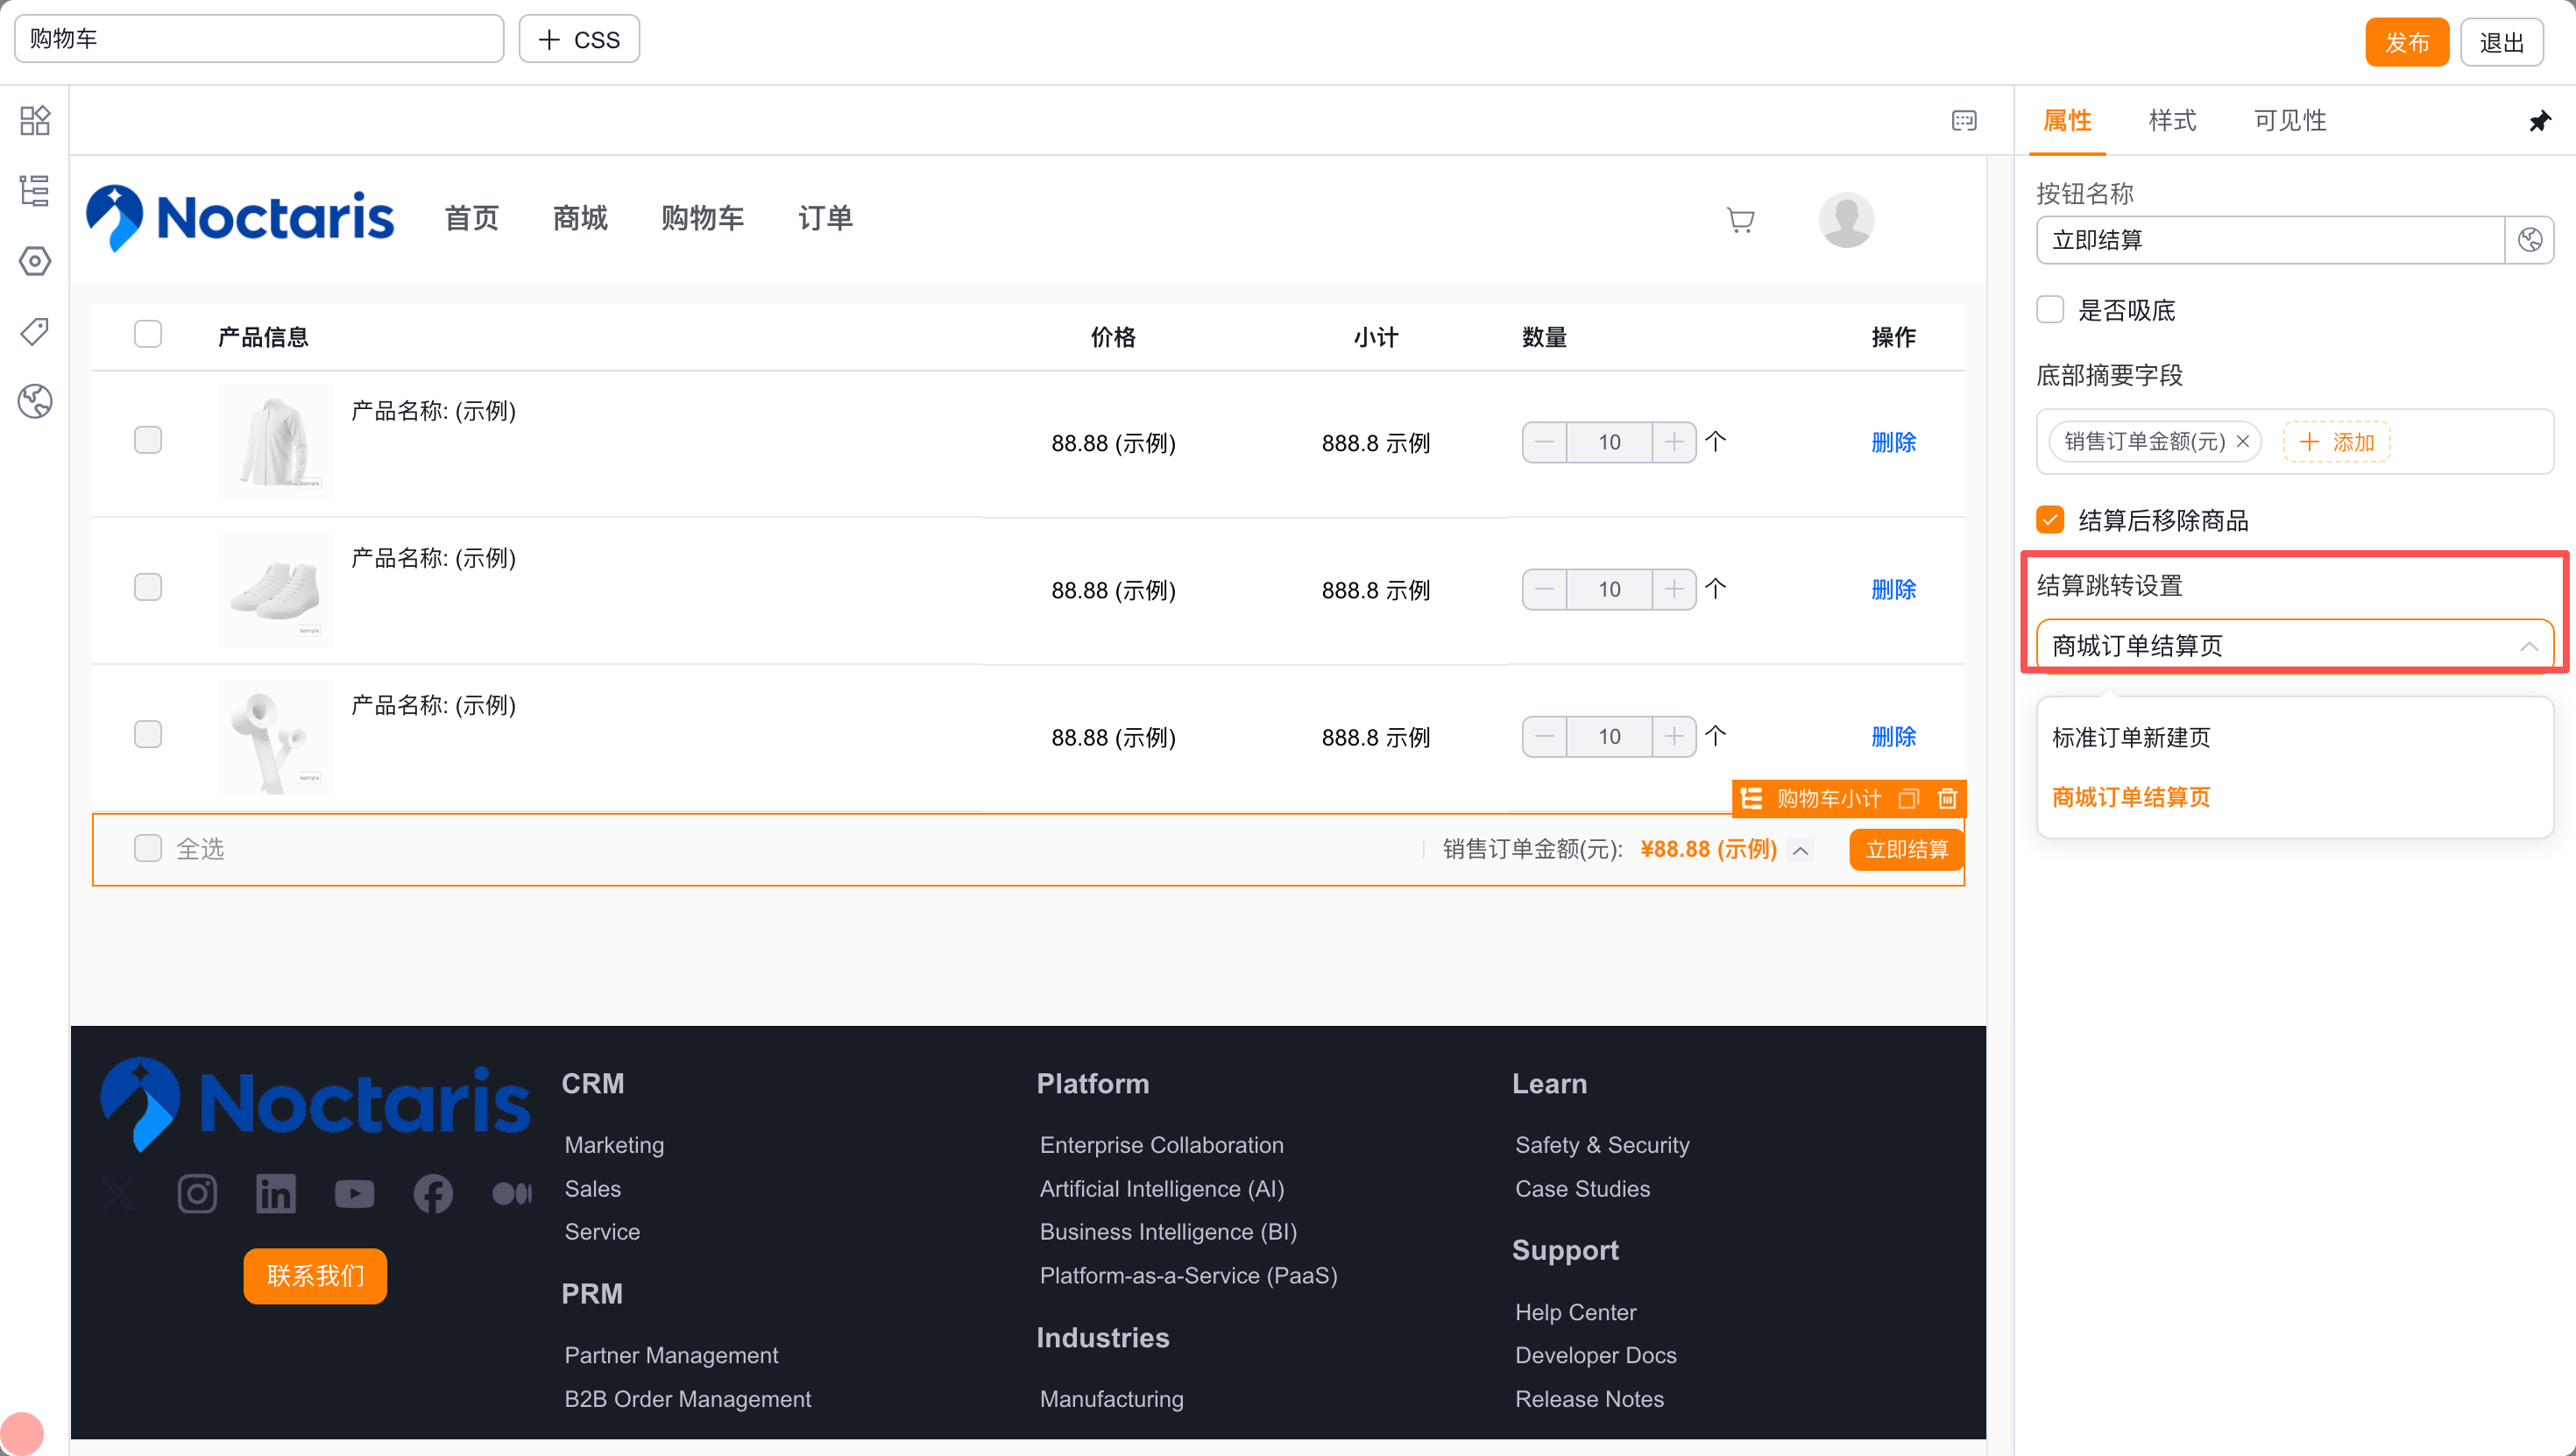Image resolution: width=2576 pixels, height=1456 pixels.
Task: Click the Medium icon in footer
Action: 512,1194
